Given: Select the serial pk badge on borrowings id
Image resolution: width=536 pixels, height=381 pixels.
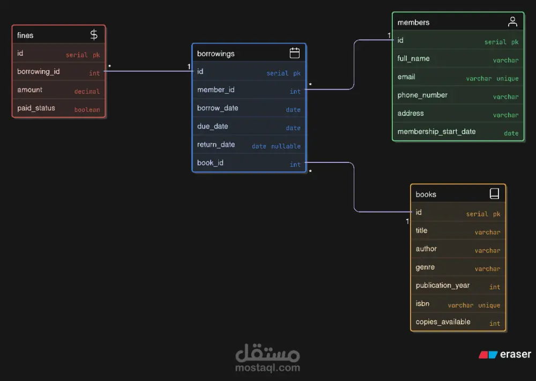Looking at the screenshot, I should pyautogui.click(x=284, y=73).
